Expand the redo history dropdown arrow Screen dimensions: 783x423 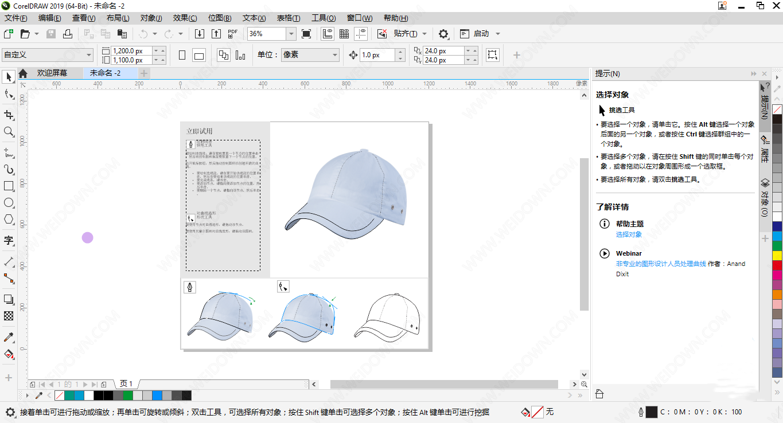pyautogui.click(x=181, y=34)
